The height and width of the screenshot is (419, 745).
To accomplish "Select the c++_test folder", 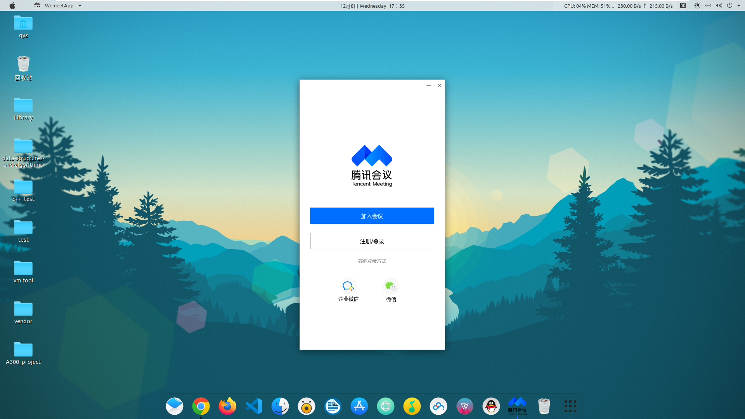I will 23,190.
